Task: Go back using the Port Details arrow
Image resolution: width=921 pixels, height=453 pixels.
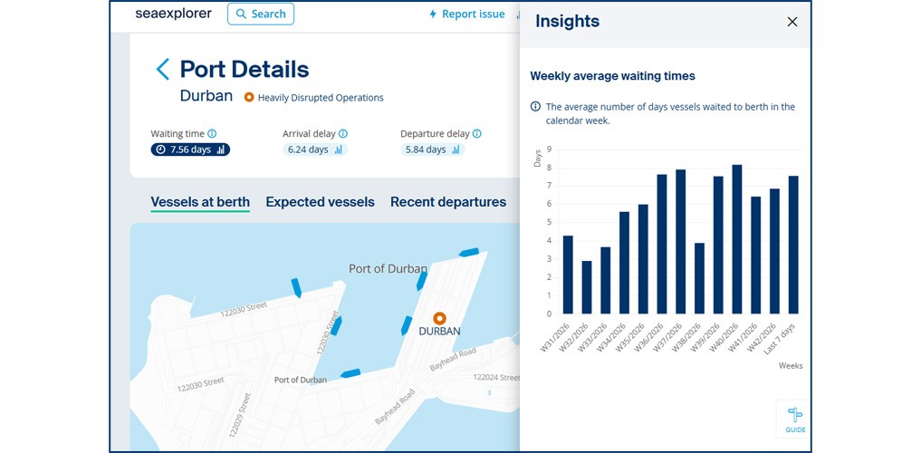Action: [163, 70]
